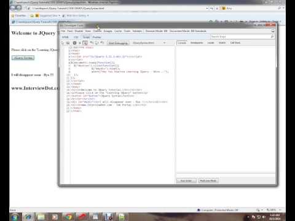Image resolution: width=295 pixels, height=221 pixels.
Task: Select element by click arrow icon
Action: tap(63, 43)
